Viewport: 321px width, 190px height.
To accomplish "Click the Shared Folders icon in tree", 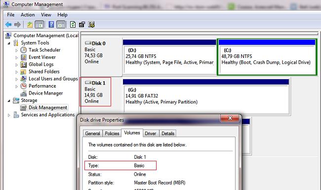I will pyautogui.click(x=23, y=72).
